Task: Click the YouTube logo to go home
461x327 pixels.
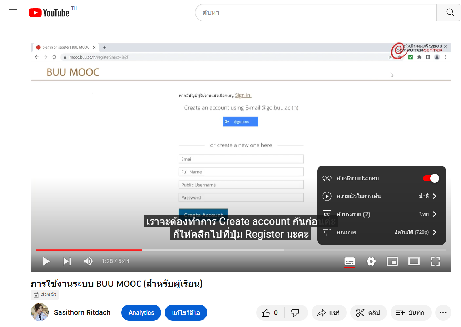Action: 49,13
